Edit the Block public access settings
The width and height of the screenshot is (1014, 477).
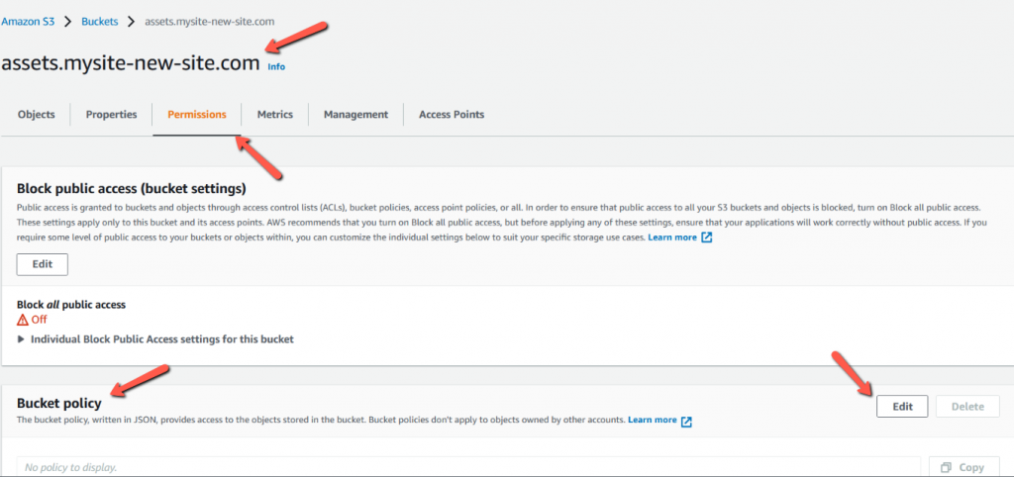coord(42,264)
